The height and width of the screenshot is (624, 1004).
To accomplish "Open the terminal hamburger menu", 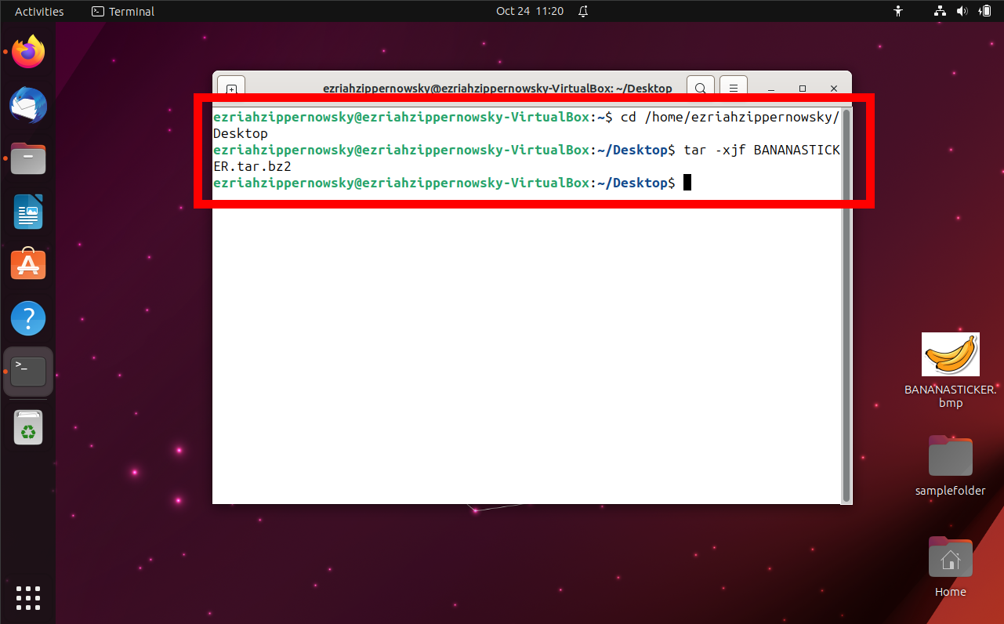I will click(733, 88).
